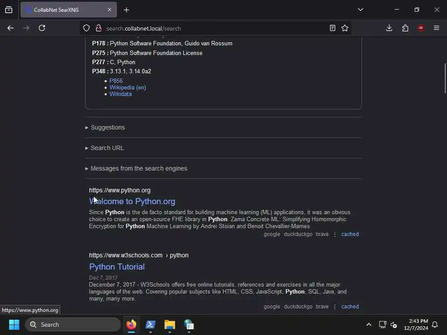Click the page vertical scrollbar
Viewport: 447px width, 335px height.
click(x=445, y=78)
